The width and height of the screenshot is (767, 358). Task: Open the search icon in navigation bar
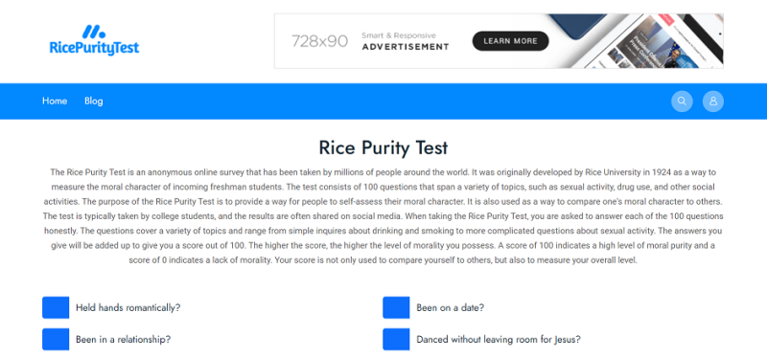(682, 101)
